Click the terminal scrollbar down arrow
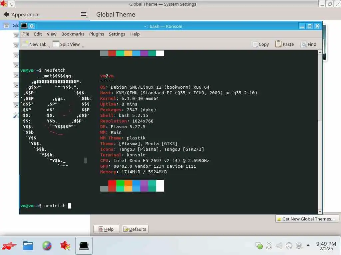Image resolution: width=341 pixels, height=255 pixels. tap(320, 212)
